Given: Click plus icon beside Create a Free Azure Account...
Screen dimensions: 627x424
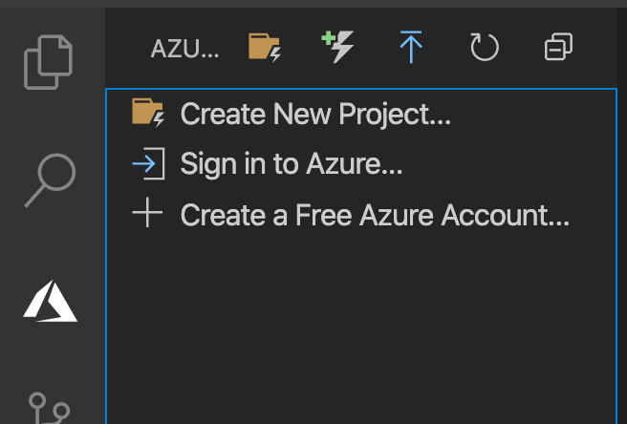Looking at the screenshot, I should click(x=148, y=215).
